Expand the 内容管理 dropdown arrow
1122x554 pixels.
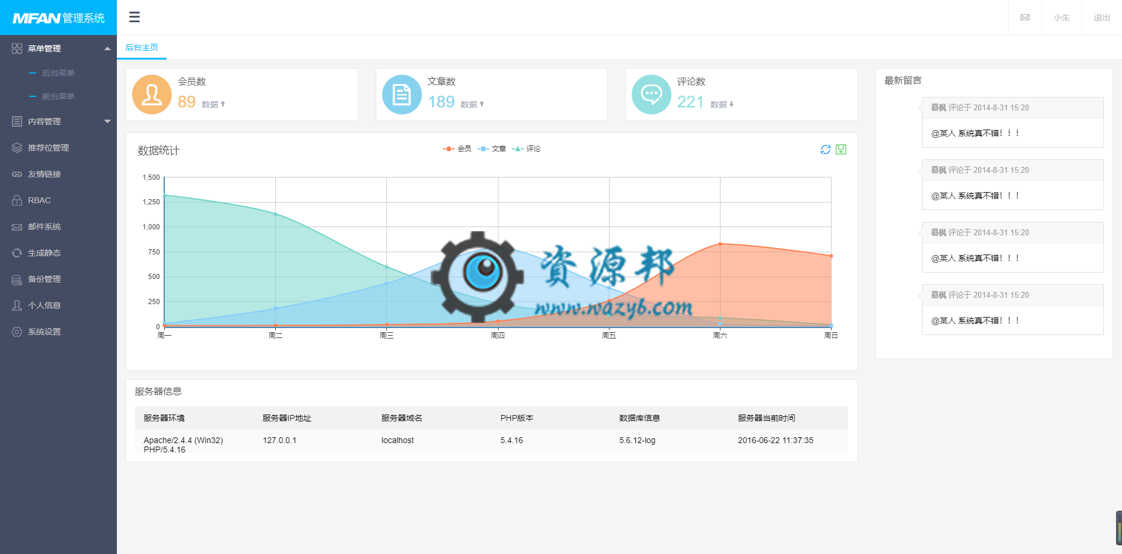(x=108, y=121)
